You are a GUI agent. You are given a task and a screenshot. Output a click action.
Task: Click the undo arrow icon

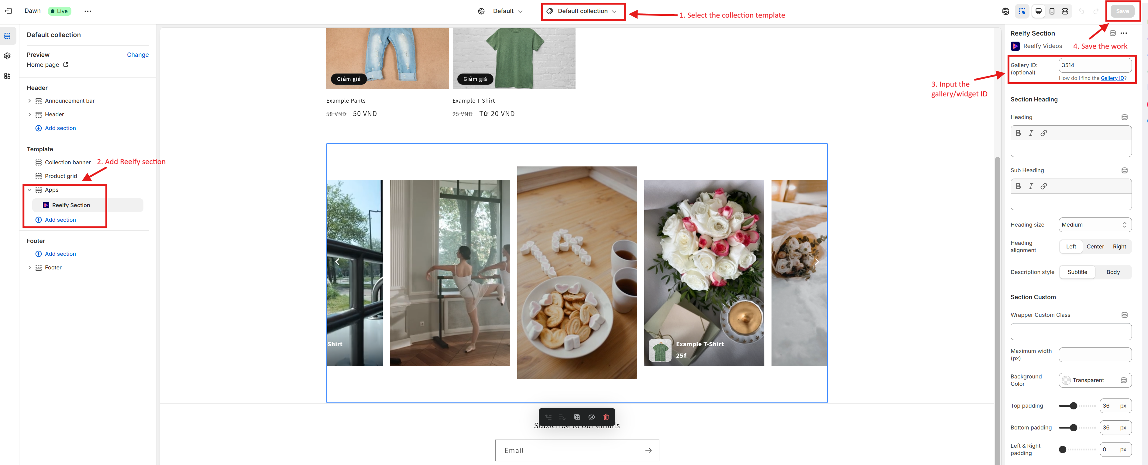[1081, 11]
